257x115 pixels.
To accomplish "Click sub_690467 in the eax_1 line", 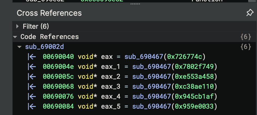I will point(152,67).
